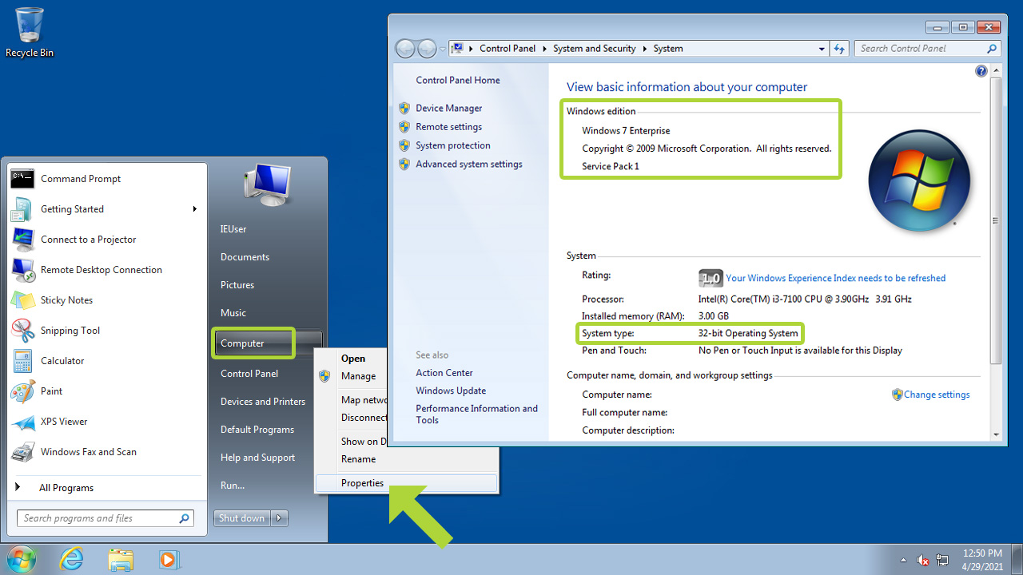Viewport: 1023px width, 575px height.
Task: Open Documents from Start menu
Action: [x=245, y=257]
